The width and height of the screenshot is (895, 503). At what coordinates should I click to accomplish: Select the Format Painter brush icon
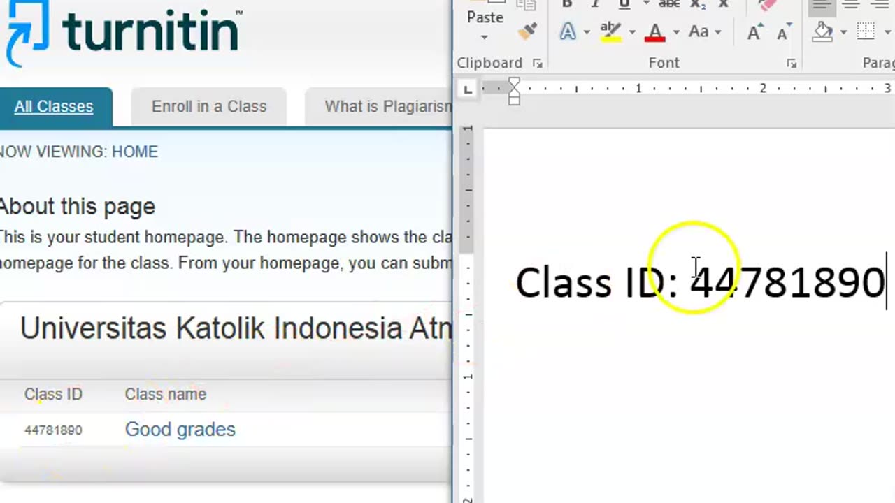point(527,31)
